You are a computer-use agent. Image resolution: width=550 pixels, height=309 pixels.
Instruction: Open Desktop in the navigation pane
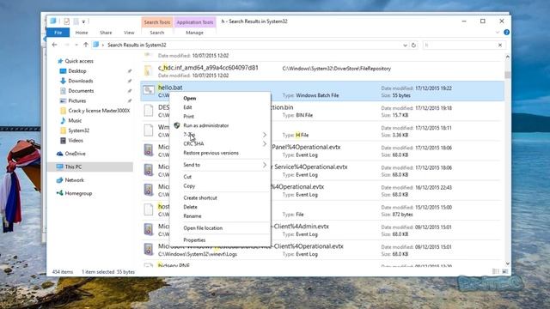77,70
